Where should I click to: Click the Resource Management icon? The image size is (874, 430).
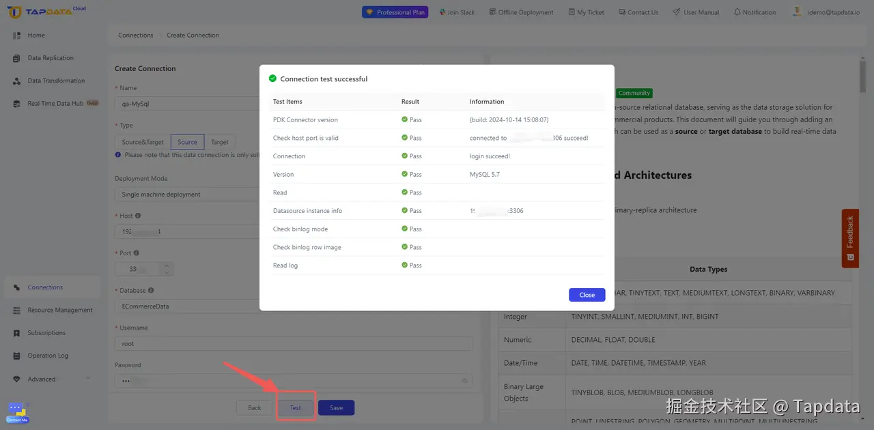click(16, 310)
